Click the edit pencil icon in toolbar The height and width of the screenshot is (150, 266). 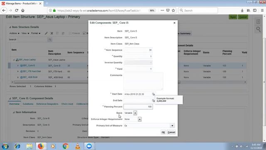(46, 33)
